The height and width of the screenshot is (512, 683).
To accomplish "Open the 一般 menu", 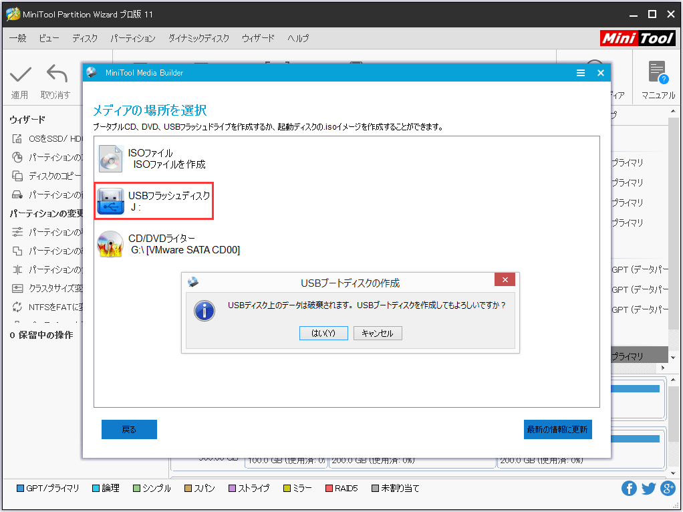I will pyautogui.click(x=18, y=38).
